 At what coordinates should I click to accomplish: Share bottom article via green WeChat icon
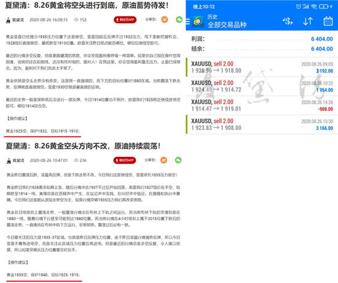click(x=178, y=160)
